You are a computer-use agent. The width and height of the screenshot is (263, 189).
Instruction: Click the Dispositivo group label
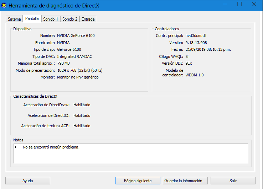pyautogui.click(x=22, y=29)
